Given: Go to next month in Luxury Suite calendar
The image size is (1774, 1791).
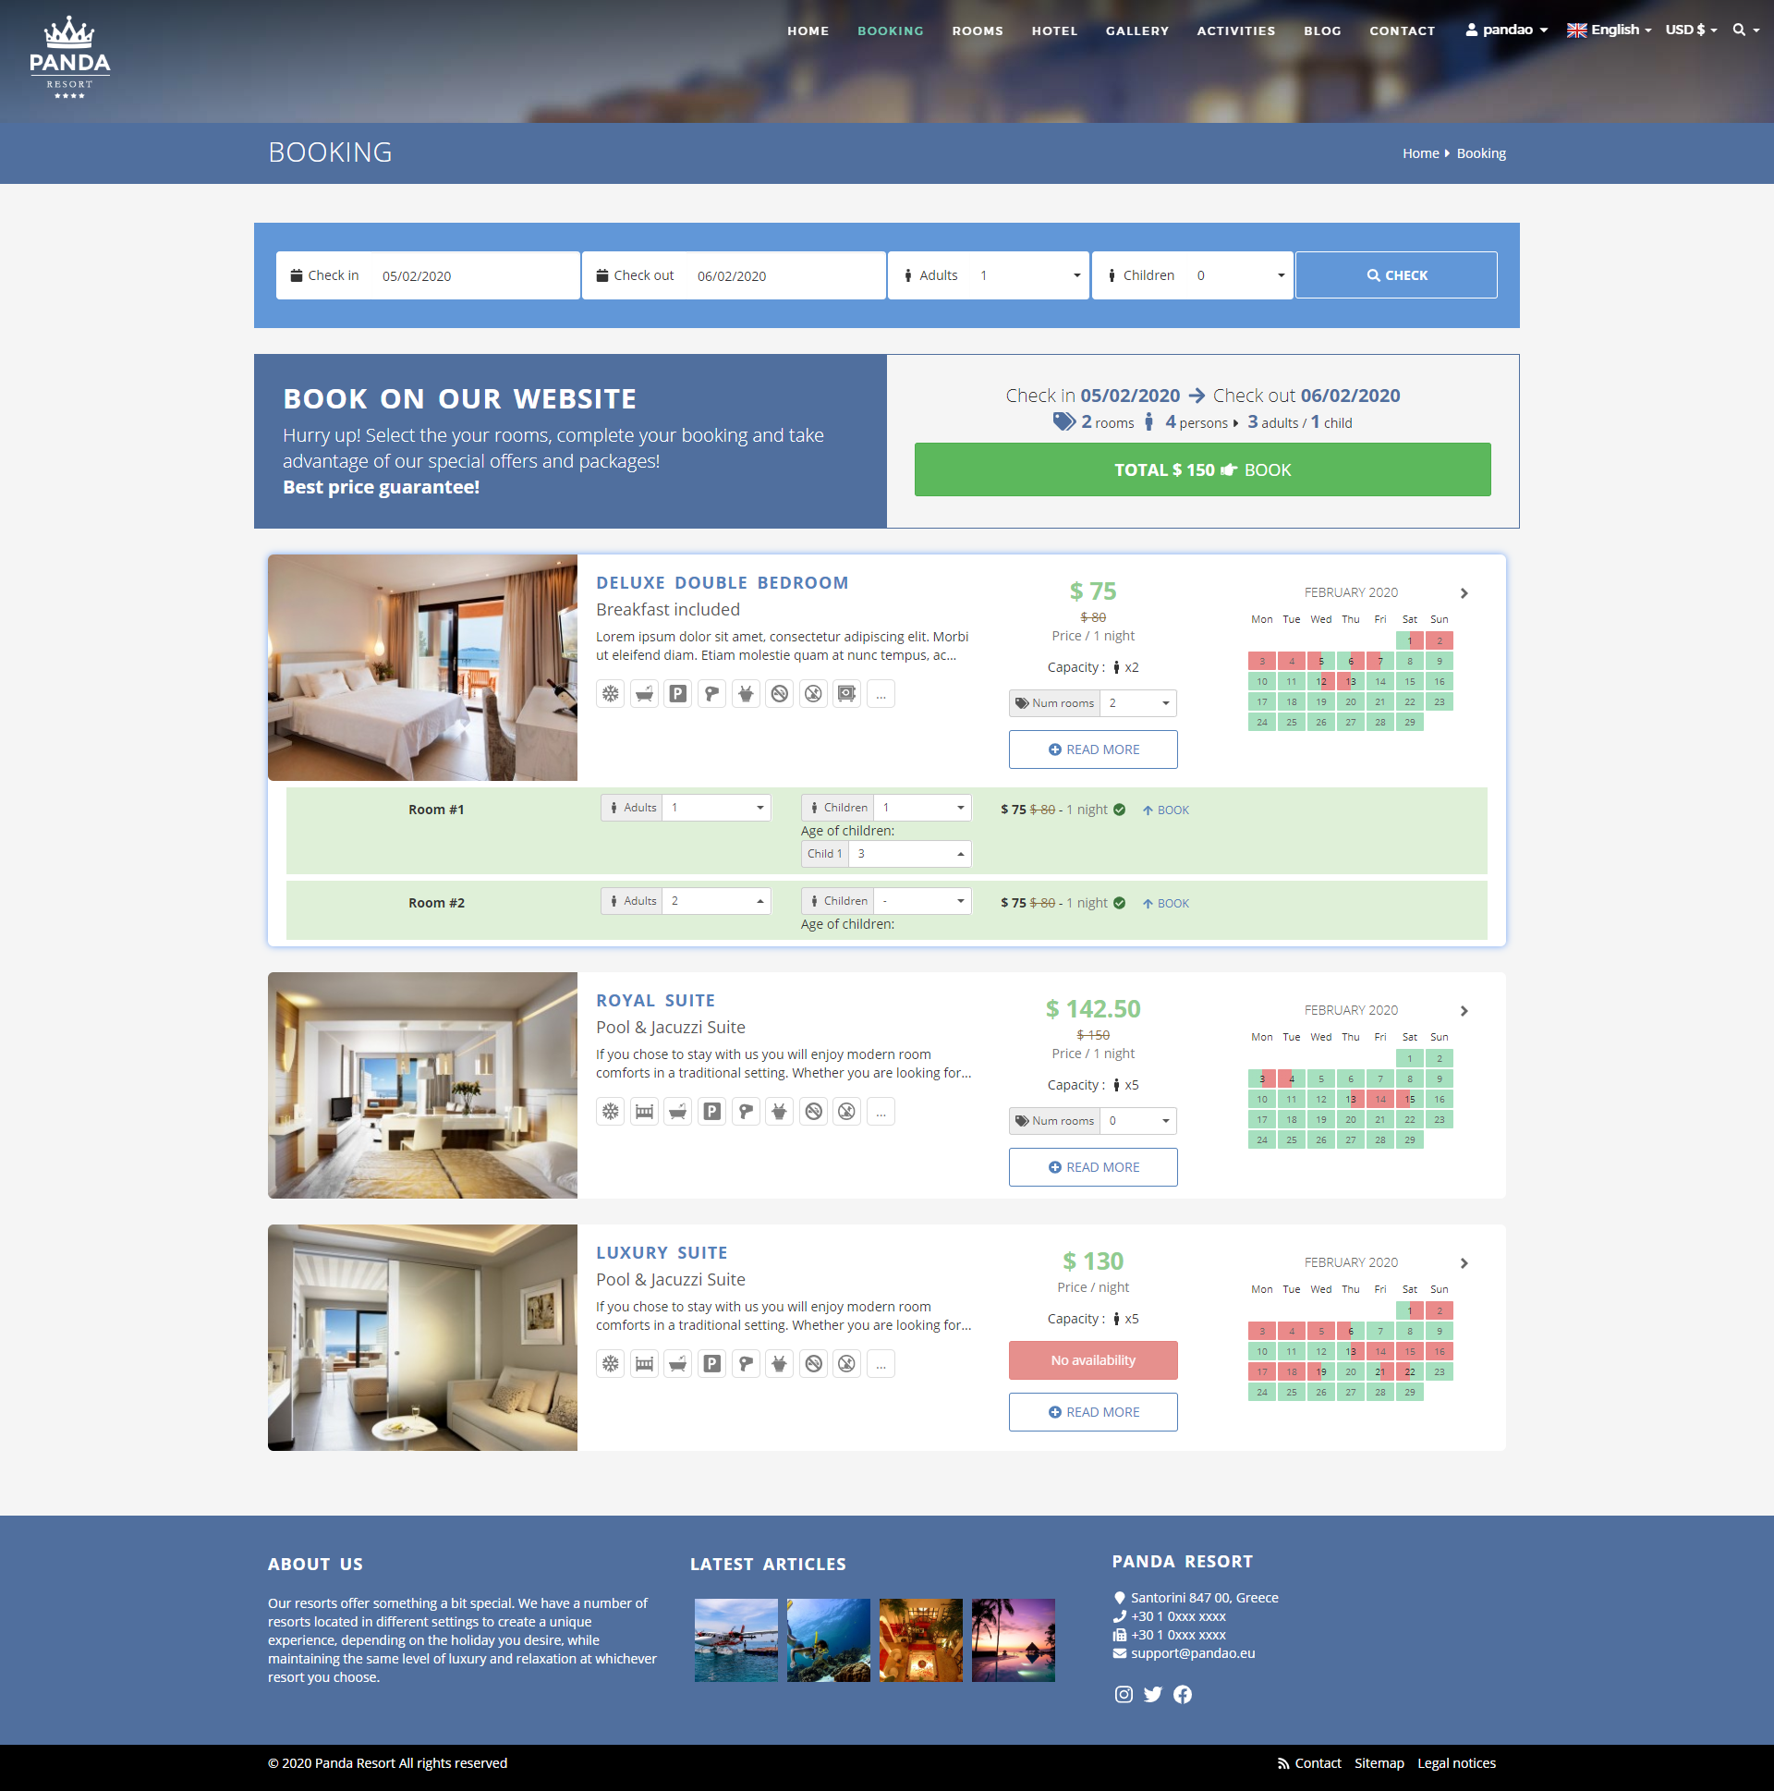Looking at the screenshot, I should coord(1464,1262).
